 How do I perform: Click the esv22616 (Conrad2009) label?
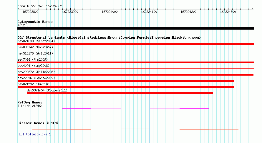coord(36,78)
